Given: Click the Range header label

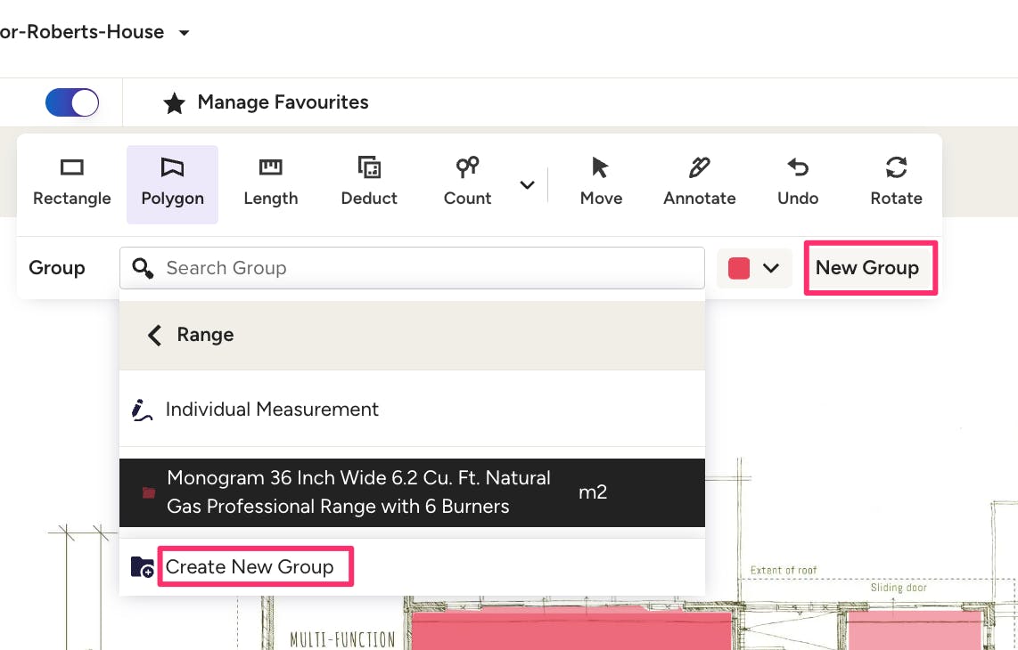Looking at the screenshot, I should click(205, 335).
